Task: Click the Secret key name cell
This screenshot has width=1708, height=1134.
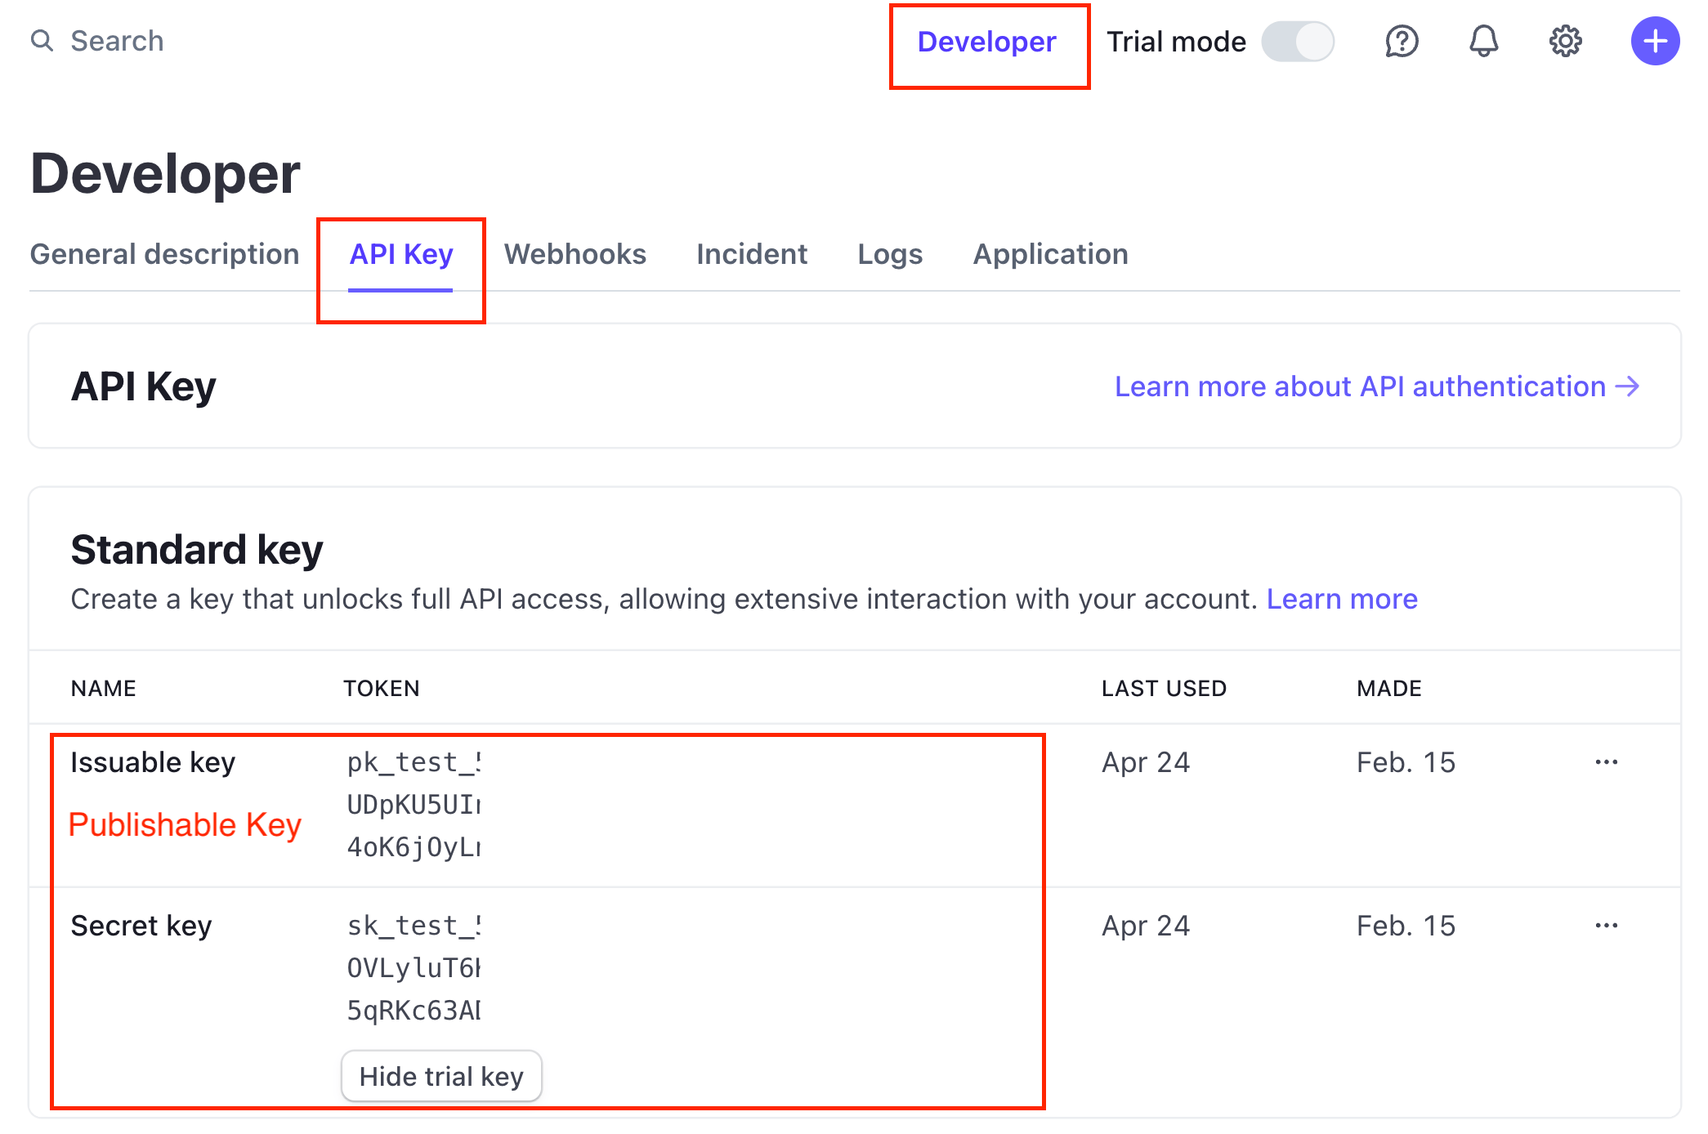Action: 141,926
